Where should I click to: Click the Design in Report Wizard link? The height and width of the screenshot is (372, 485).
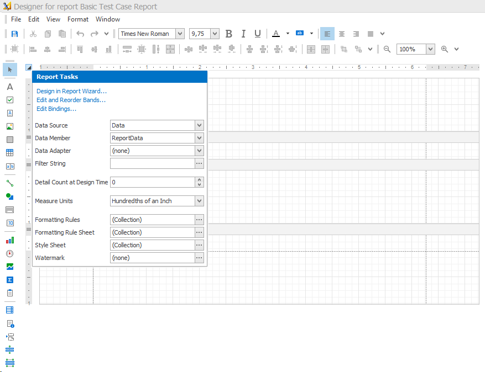(x=71, y=91)
